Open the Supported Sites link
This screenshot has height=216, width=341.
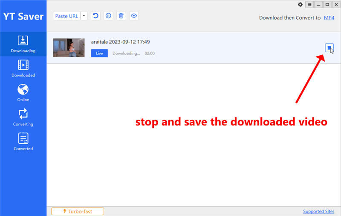(318, 211)
